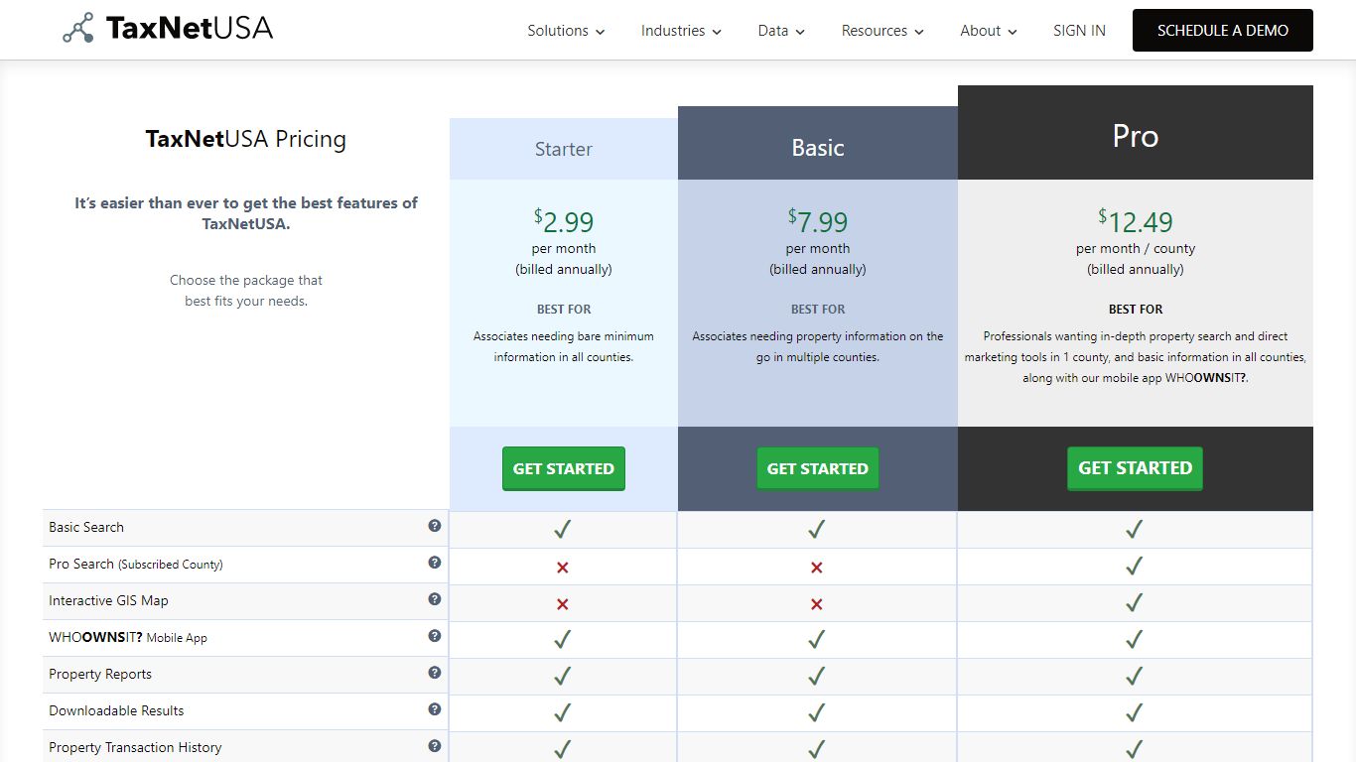Click the Pro Search (Subscribed County) label
Viewport: 1356px width, 762px height.
pos(136,564)
